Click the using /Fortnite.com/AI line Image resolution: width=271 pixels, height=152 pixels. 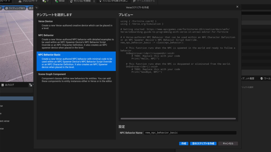(x=138, y=21)
